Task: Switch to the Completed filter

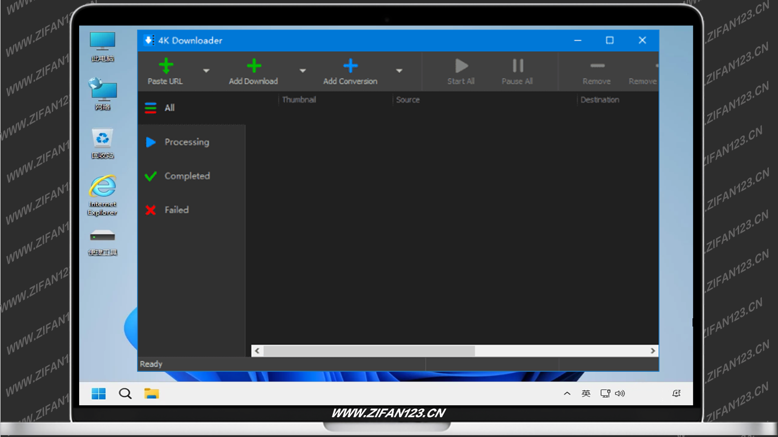Action: point(192,176)
